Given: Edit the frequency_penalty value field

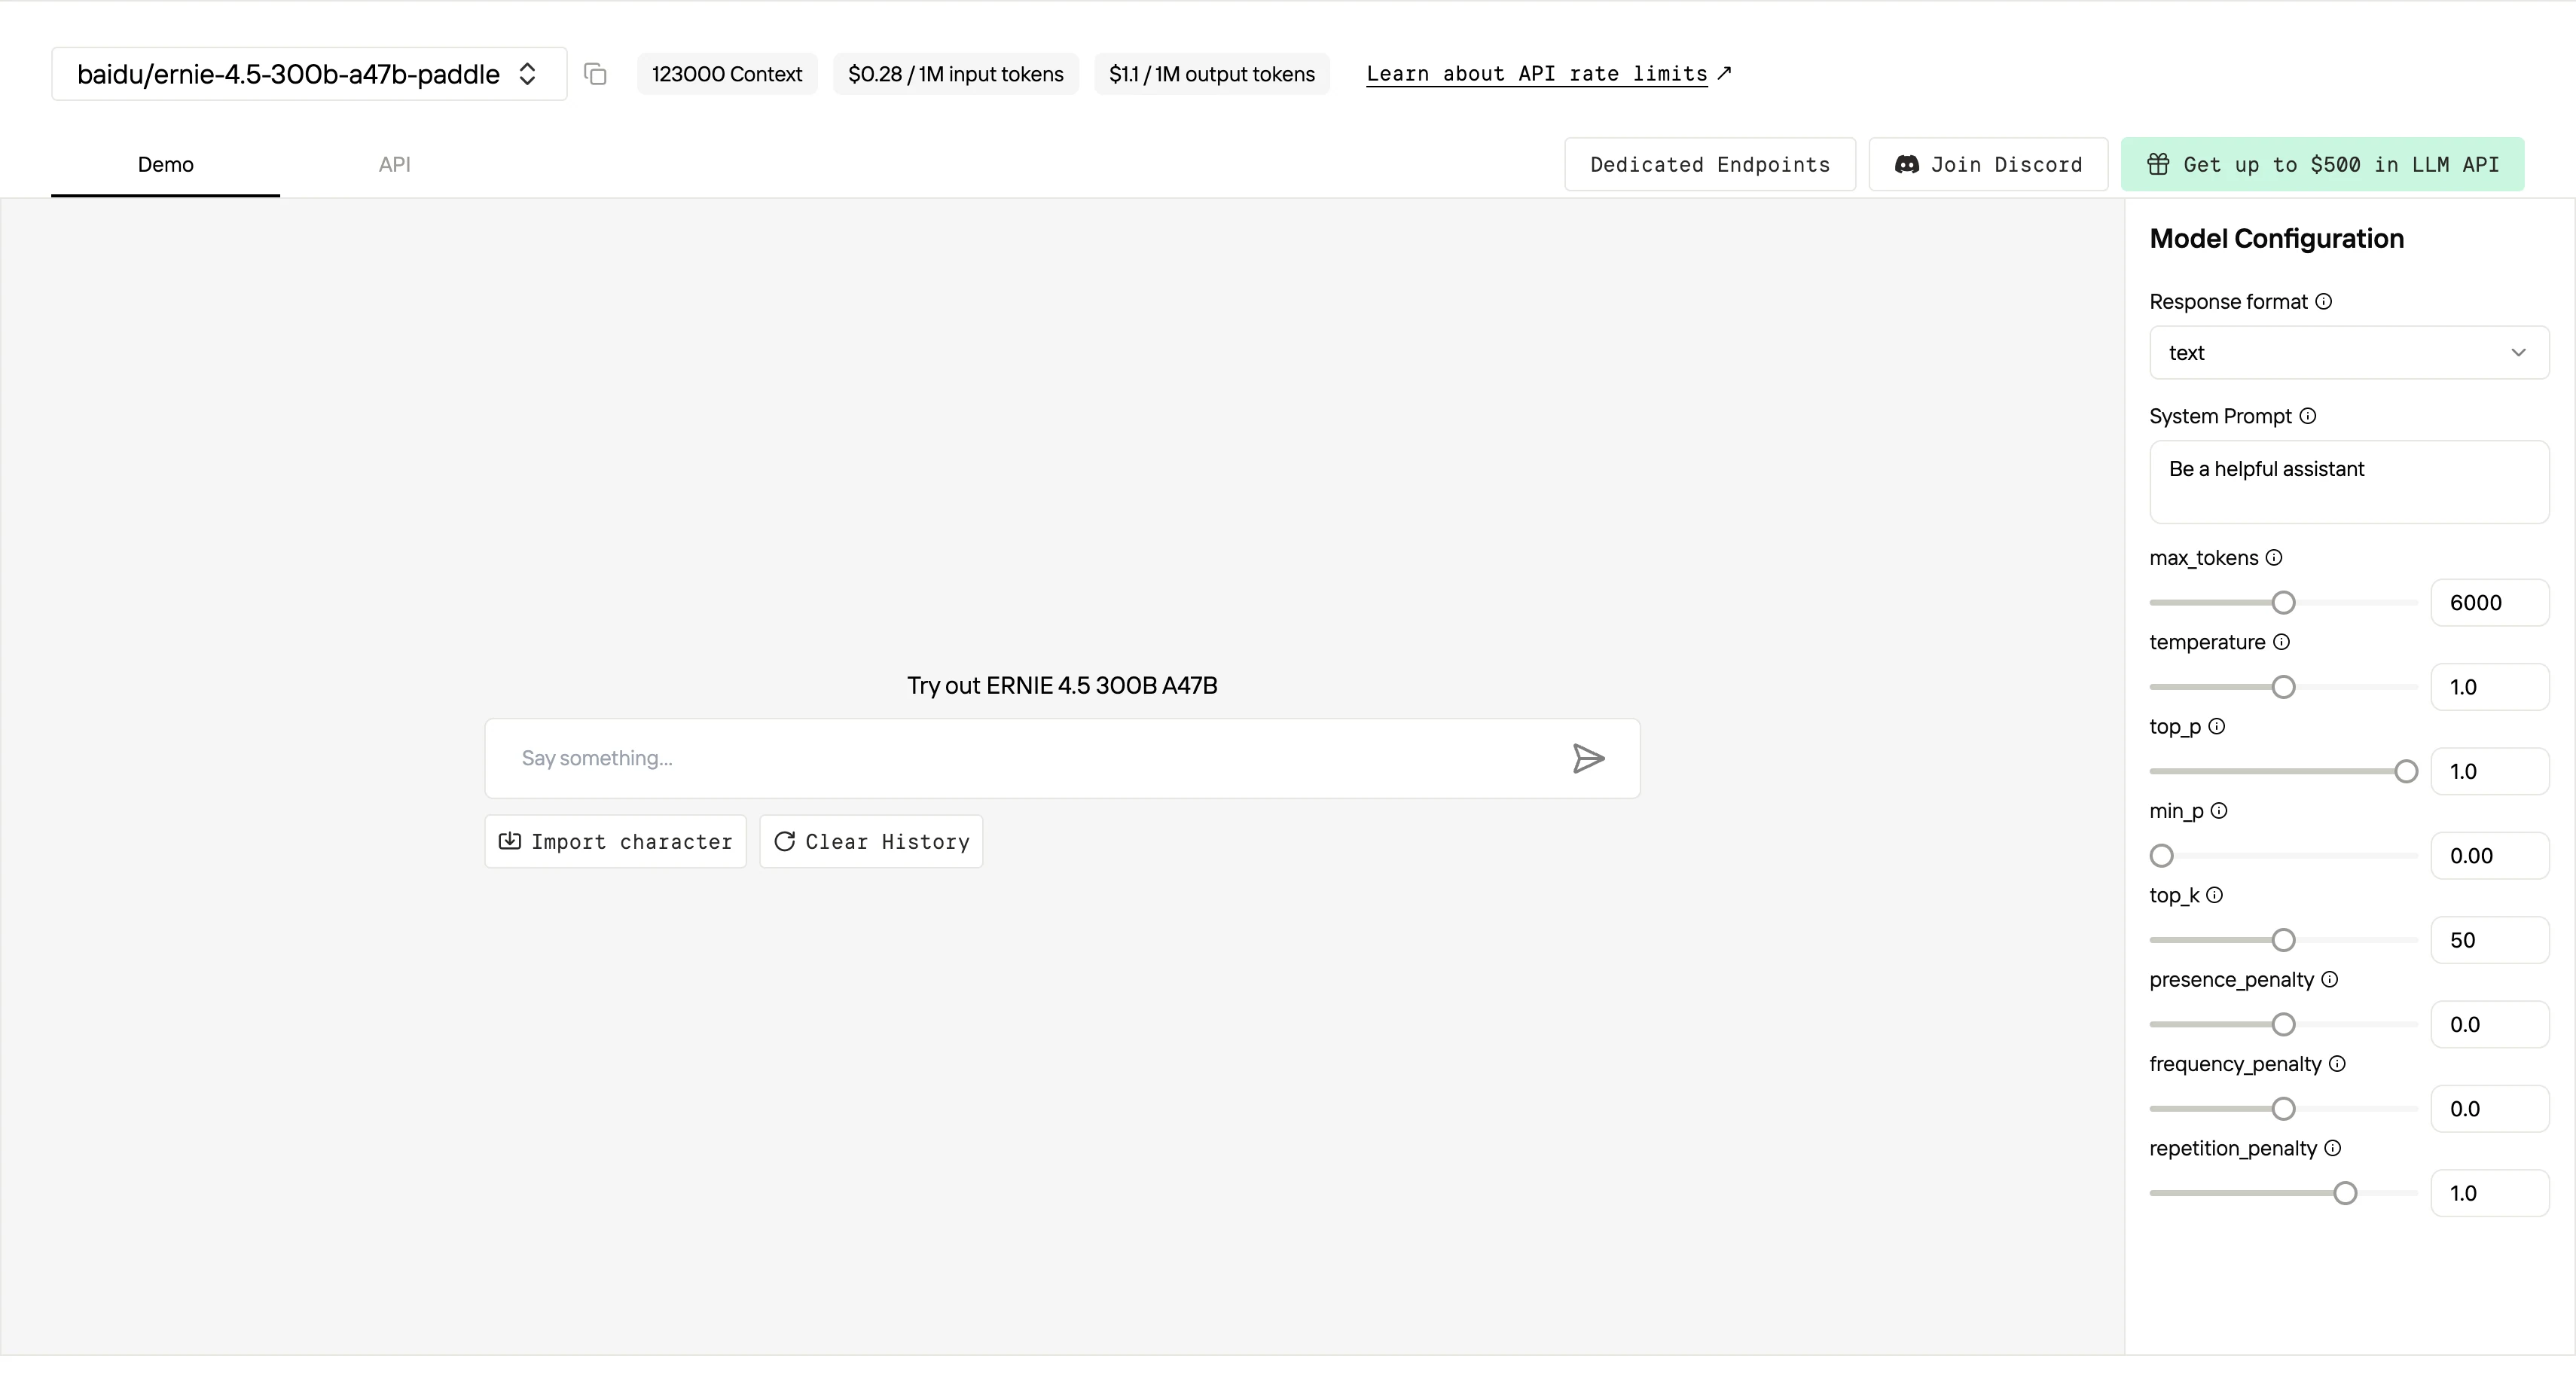Looking at the screenshot, I should pos(2490,1109).
